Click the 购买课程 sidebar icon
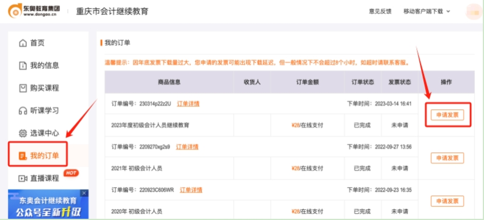 [23, 88]
